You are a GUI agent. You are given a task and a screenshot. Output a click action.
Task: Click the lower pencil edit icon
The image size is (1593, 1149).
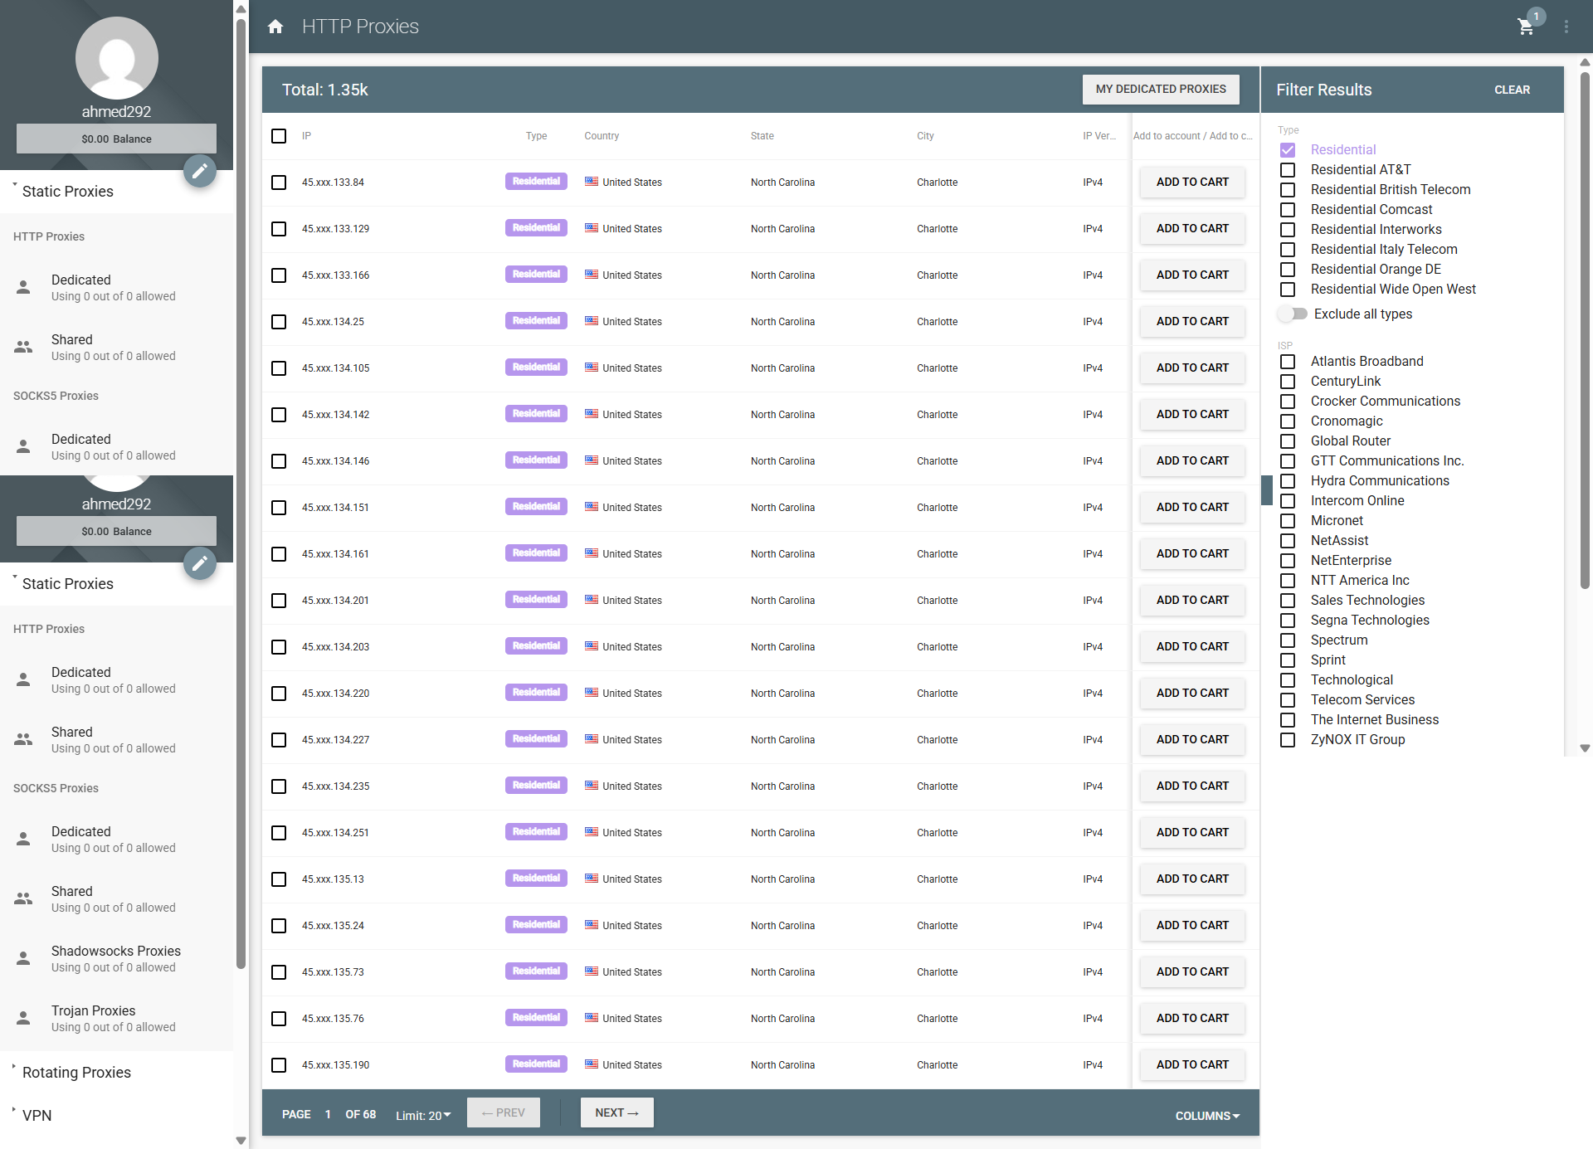tap(200, 563)
